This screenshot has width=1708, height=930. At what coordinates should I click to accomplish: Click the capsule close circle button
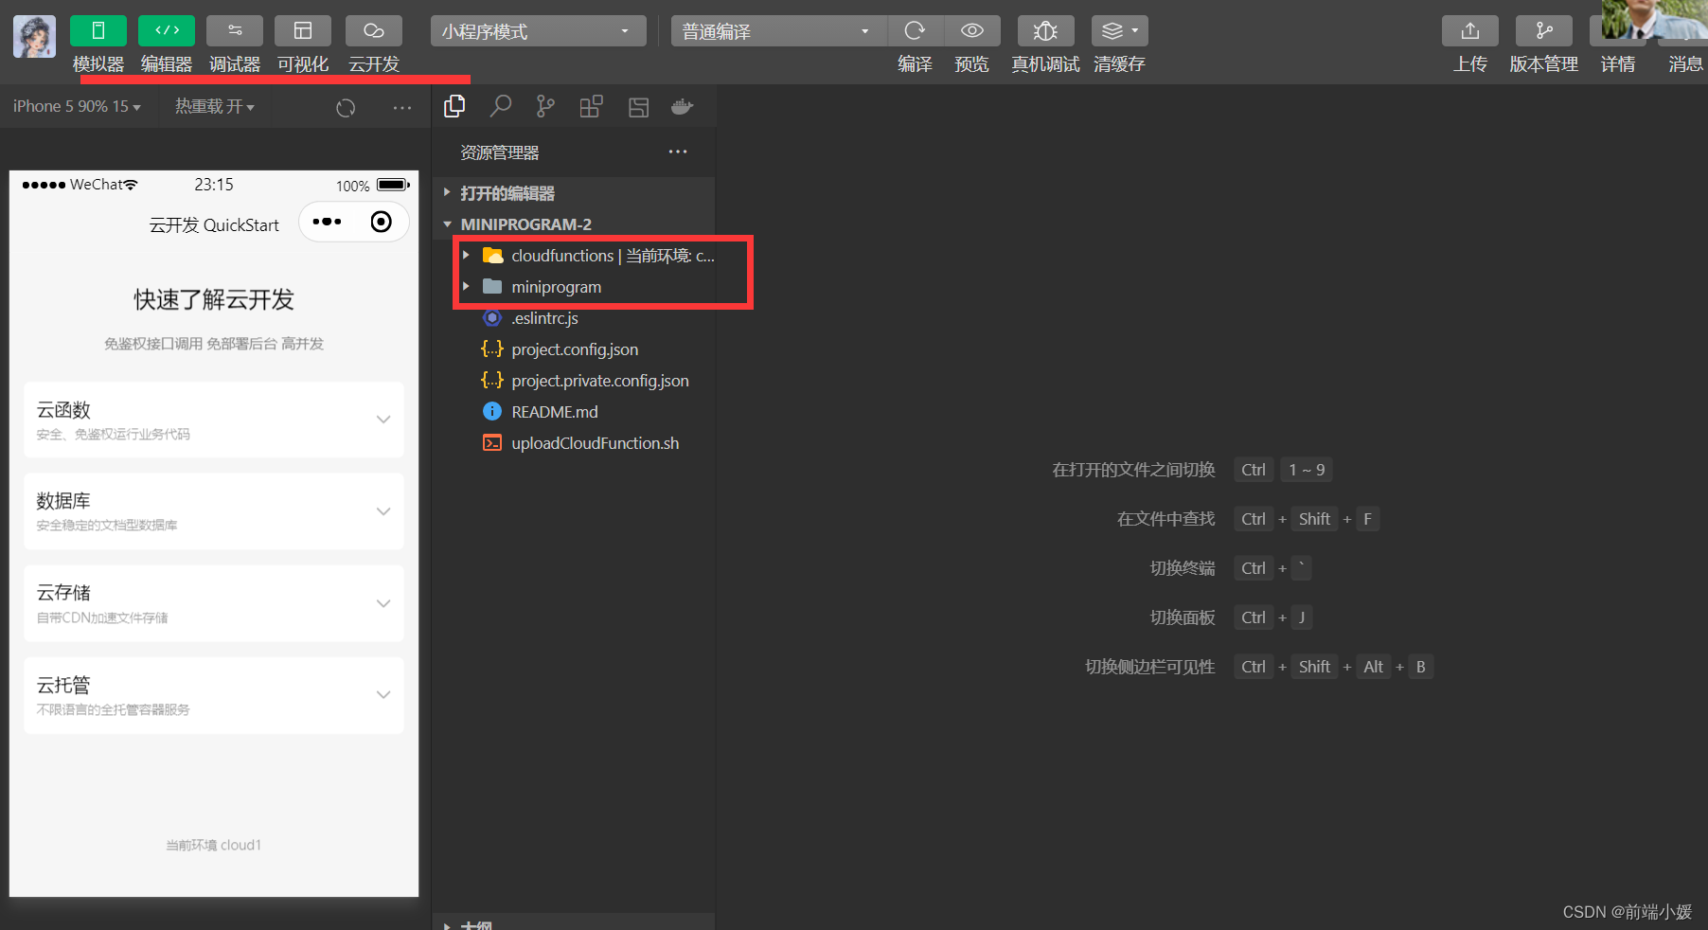click(x=381, y=222)
